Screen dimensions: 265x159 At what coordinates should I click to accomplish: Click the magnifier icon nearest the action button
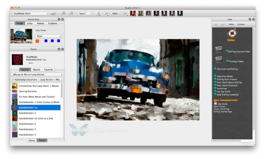[x=63, y=14]
